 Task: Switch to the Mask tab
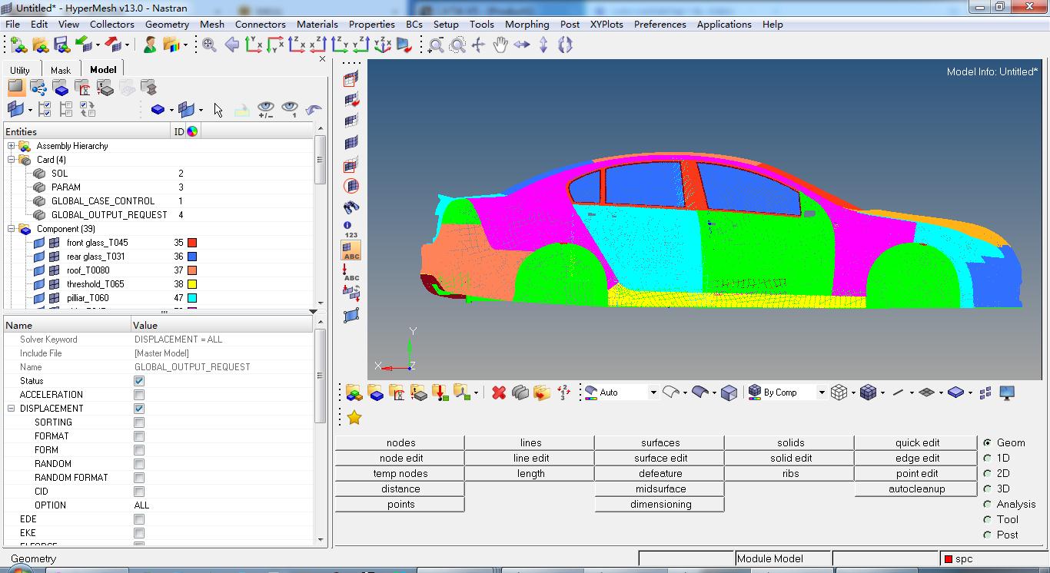coord(61,70)
